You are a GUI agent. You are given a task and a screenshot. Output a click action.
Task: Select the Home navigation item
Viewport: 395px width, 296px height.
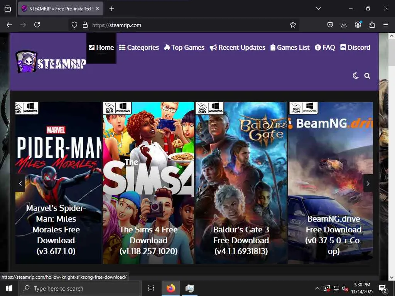click(101, 47)
